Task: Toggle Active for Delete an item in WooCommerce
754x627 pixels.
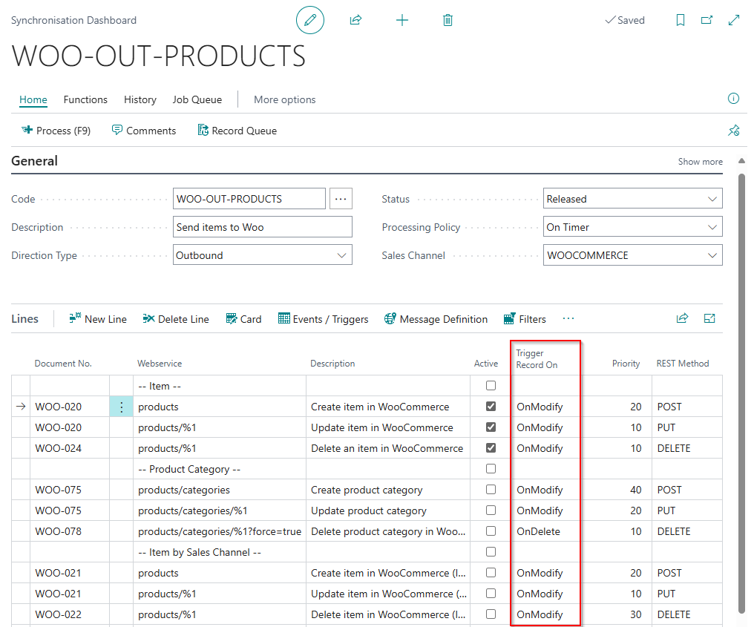Action: (x=491, y=447)
